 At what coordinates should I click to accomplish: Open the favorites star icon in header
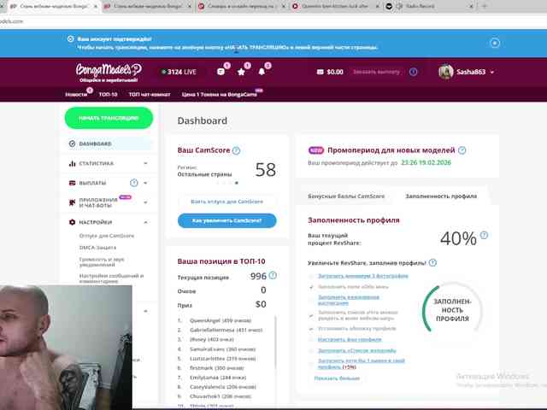241,72
